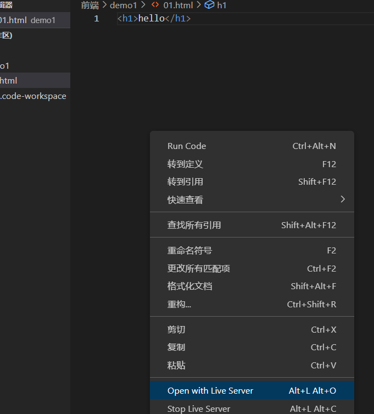Viewport: 374px width, 414px height.
Task: Open the 前端 breadcrumb folder
Action: [90, 5]
